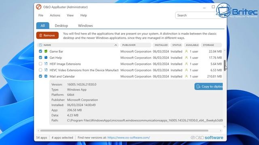
Task: Click the installed time 06/03/2024 14:00:49
Action: [81, 105]
